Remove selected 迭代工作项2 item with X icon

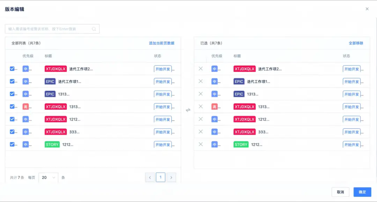coord(201,69)
